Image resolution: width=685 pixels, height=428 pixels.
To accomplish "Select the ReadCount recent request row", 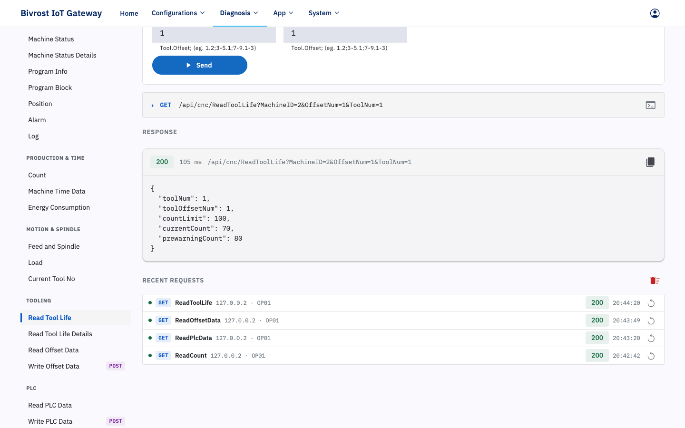I will 403,356.
